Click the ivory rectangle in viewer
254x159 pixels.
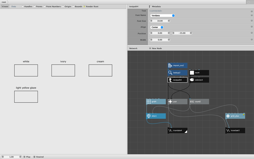click(x=63, y=70)
